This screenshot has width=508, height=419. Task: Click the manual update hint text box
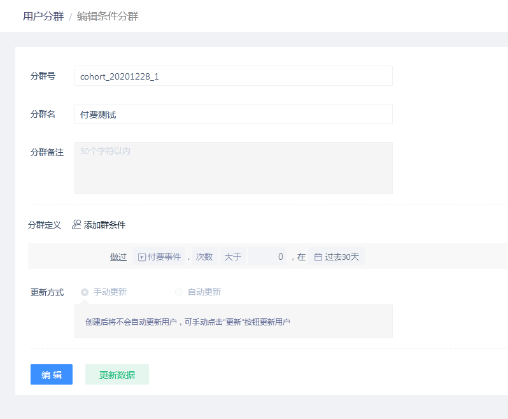pyautogui.click(x=233, y=322)
